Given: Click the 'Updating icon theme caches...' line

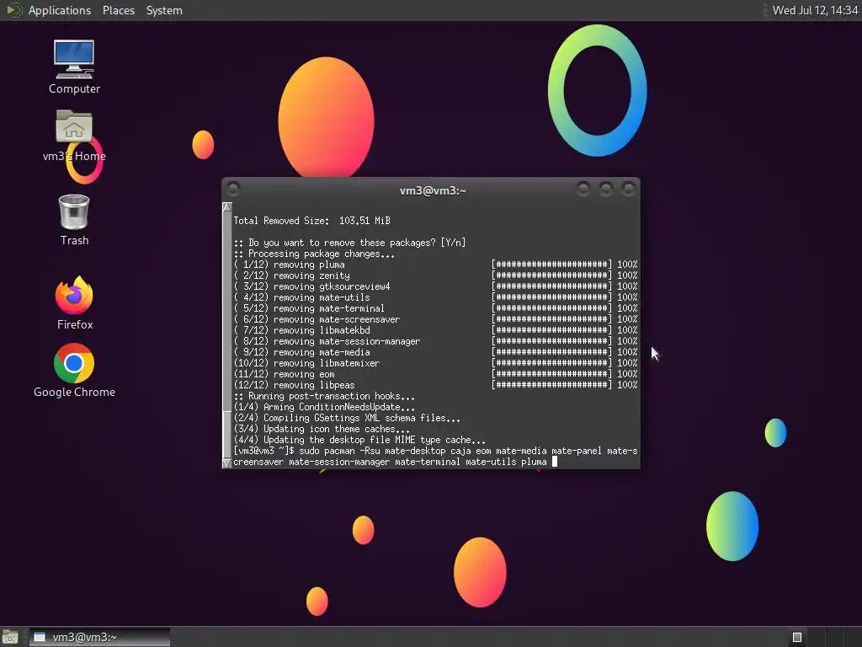Looking at the screenshot, I should pos(322,429).
